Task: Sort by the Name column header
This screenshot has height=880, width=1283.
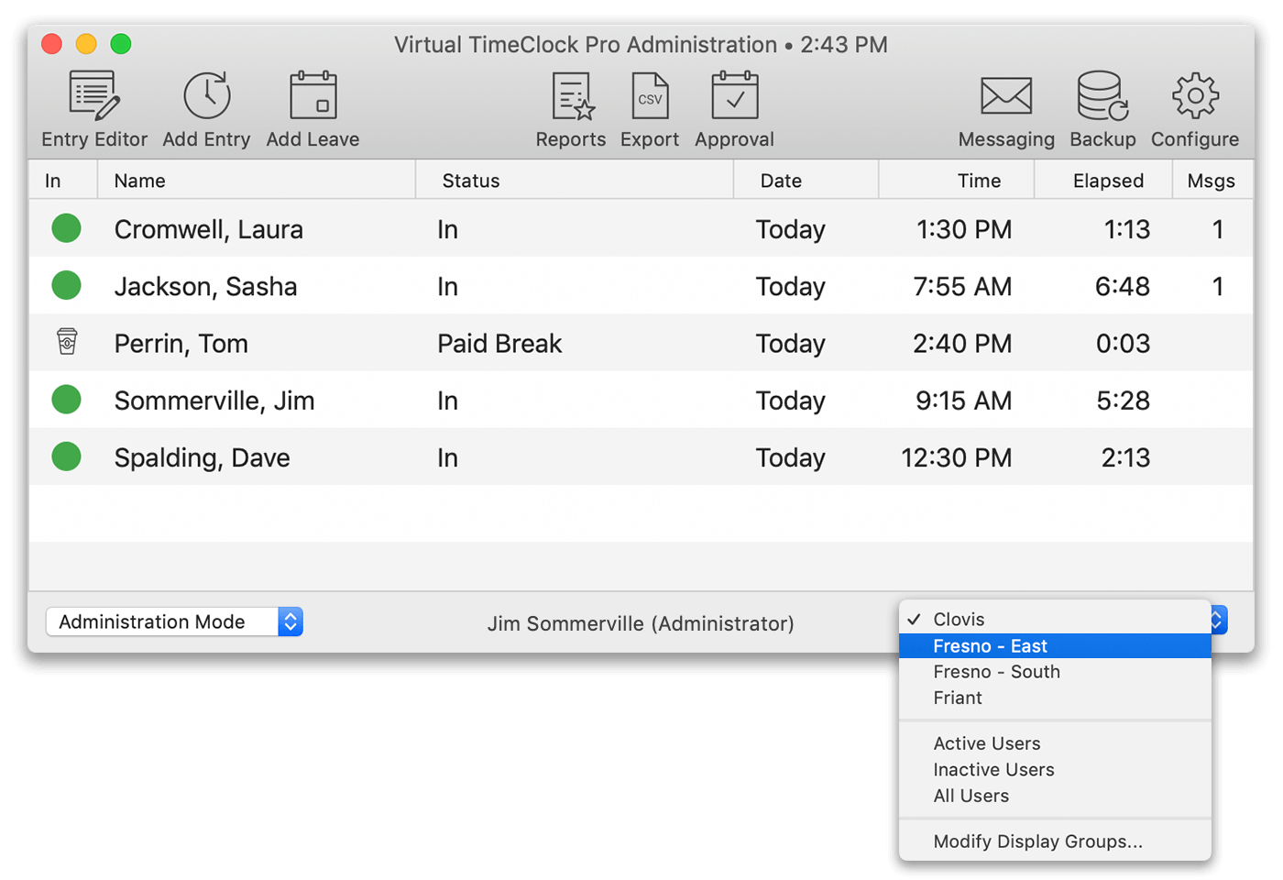Action: (257, 181)
